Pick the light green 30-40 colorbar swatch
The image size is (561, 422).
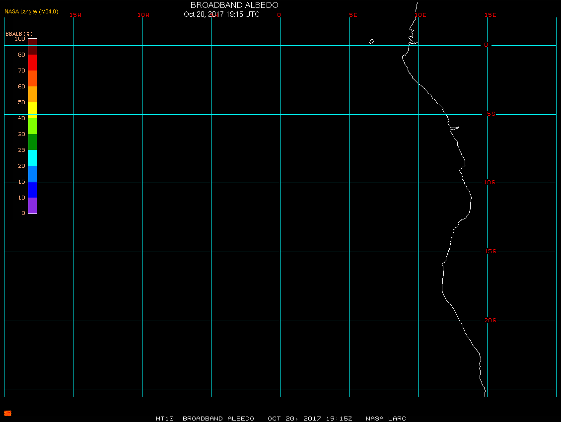pos(33,126)
